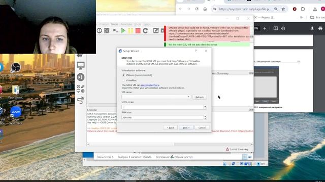This screenshot has height=182, width=325.
Task: Close the Setup Wizard dialog
Action: pos(206,51)
